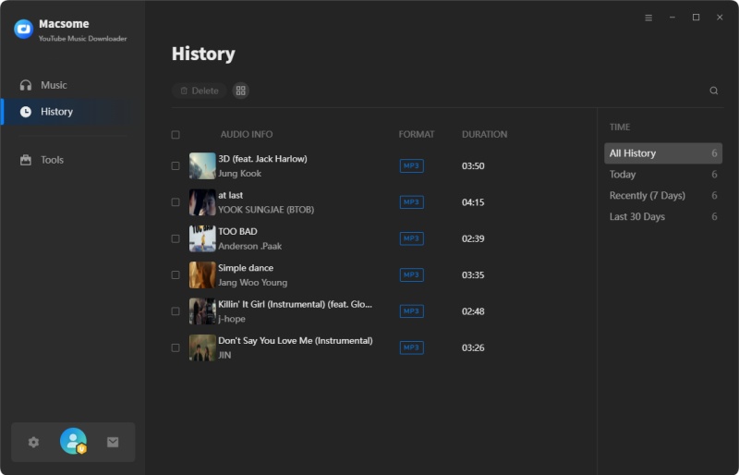Screen dimensions: 739x475
Task: Open settings via the gear icon
Action: [33, 442]
